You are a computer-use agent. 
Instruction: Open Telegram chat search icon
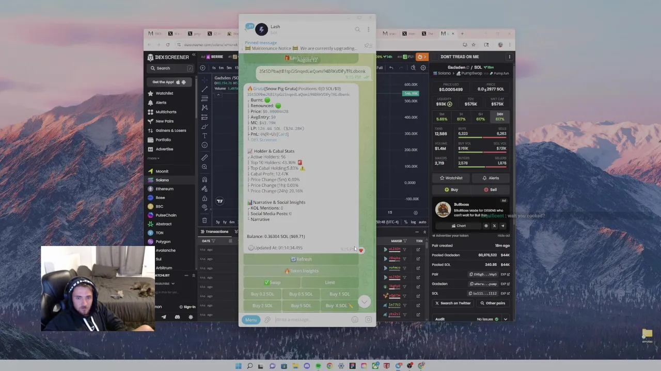tap(357, 29)
